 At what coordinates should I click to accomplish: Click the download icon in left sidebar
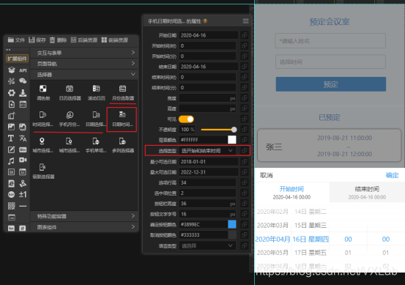coord(23,92)
